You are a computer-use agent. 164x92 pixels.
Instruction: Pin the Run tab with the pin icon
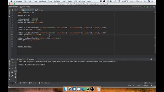point(12,76)
